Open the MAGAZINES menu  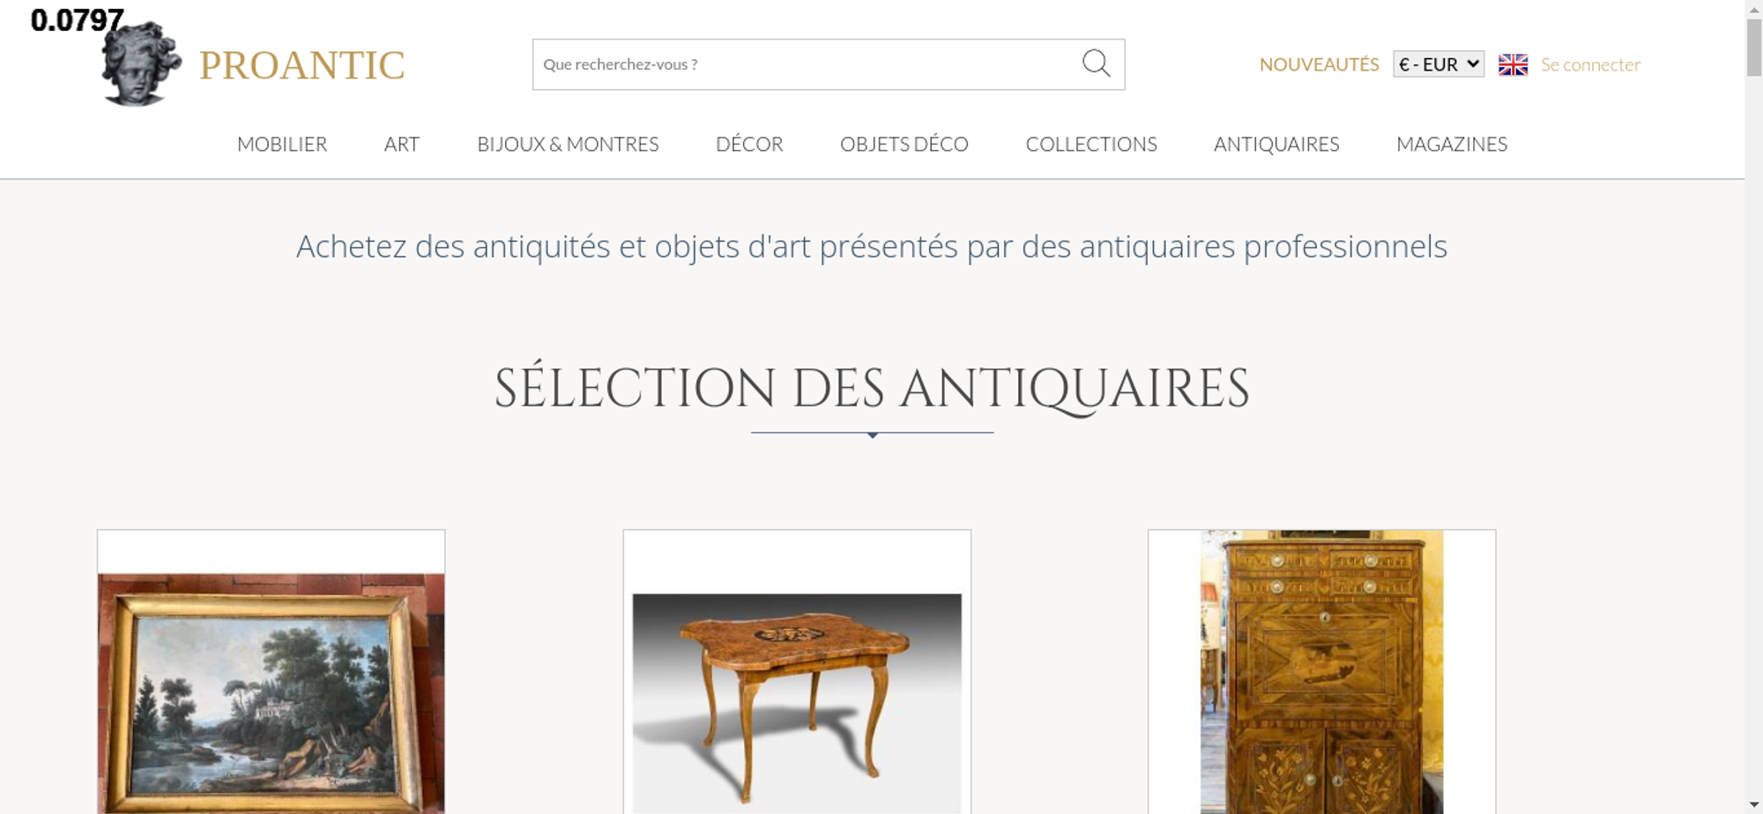[1452, 144]
